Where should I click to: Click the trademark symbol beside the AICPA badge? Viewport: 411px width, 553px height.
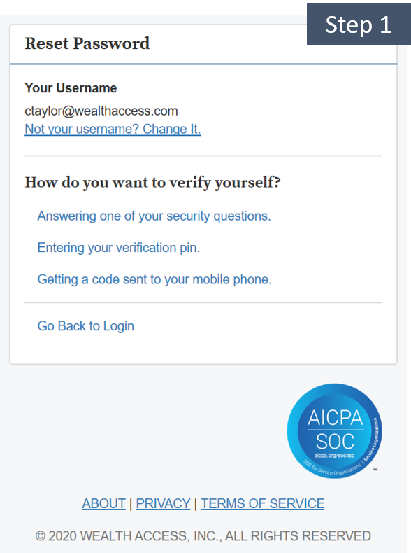point(375,470)
